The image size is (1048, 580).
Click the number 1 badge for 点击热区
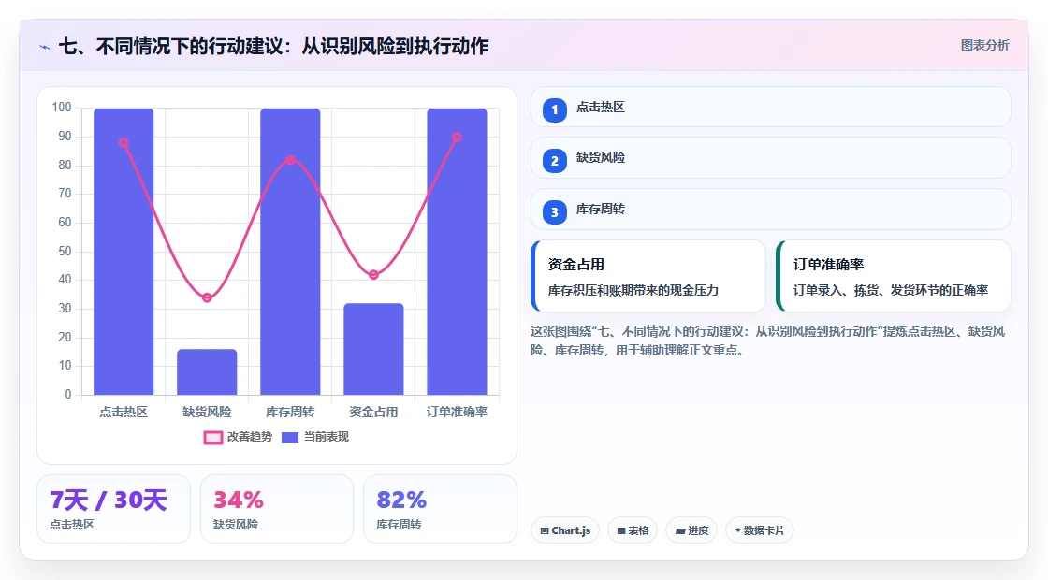(554, 109)
